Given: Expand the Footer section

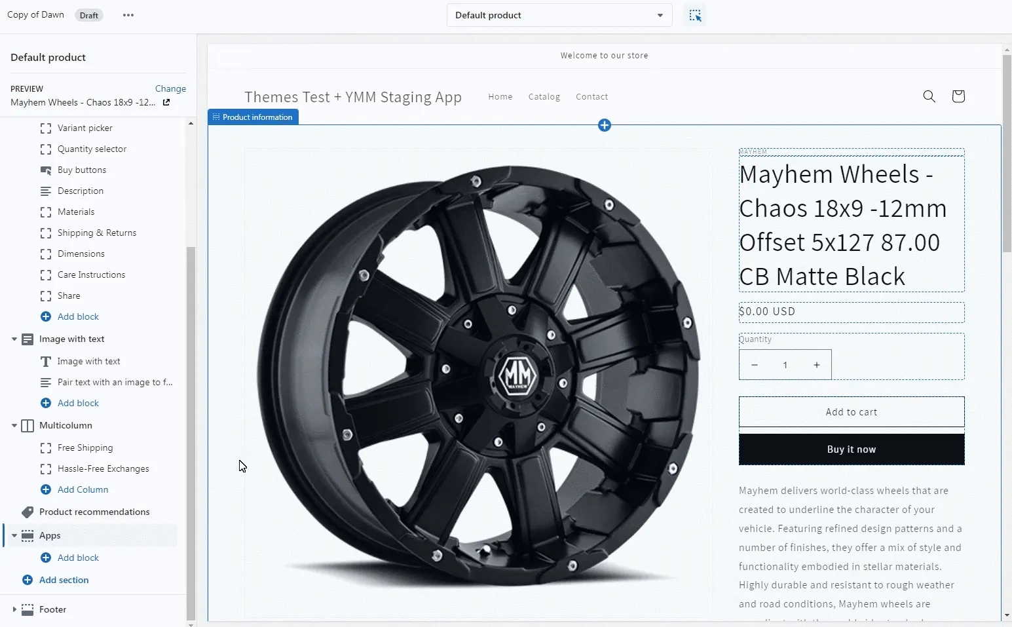Looking at the screenshot, I should 14,609.
